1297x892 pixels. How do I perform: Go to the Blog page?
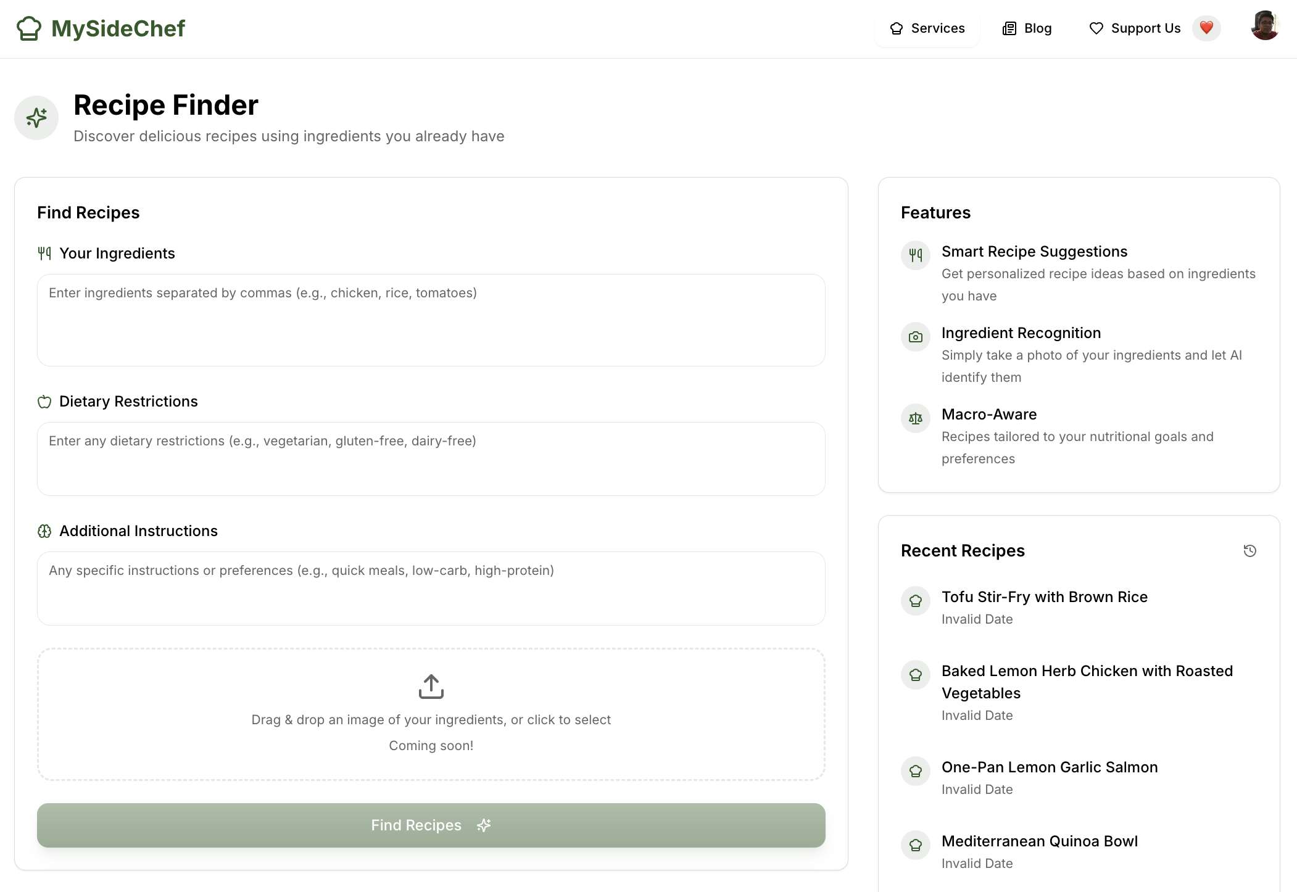(x=1027, y=28)
